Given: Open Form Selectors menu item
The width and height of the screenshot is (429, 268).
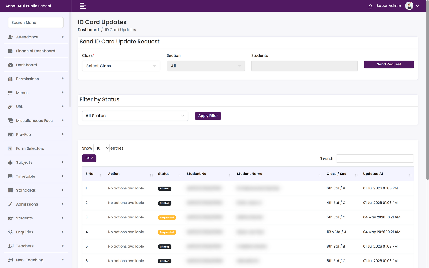Looking at the screenshot, I should tap(36, 148).
